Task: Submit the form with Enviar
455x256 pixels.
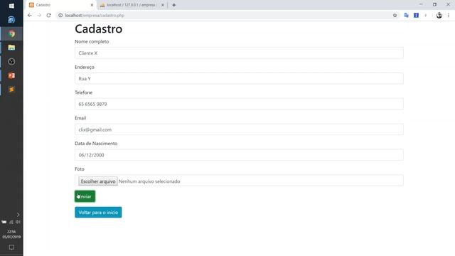Action: click(85, 196)
